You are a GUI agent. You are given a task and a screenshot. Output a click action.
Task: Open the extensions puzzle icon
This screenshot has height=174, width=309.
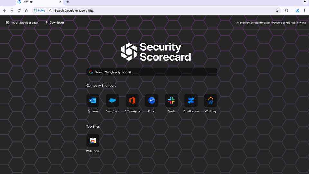(x=286, y=11)
